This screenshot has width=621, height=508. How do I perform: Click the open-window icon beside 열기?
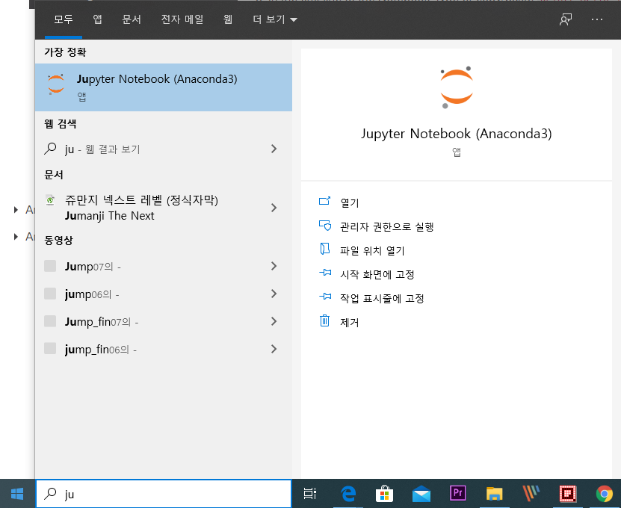pyautogui.click(x=324, y=201)
